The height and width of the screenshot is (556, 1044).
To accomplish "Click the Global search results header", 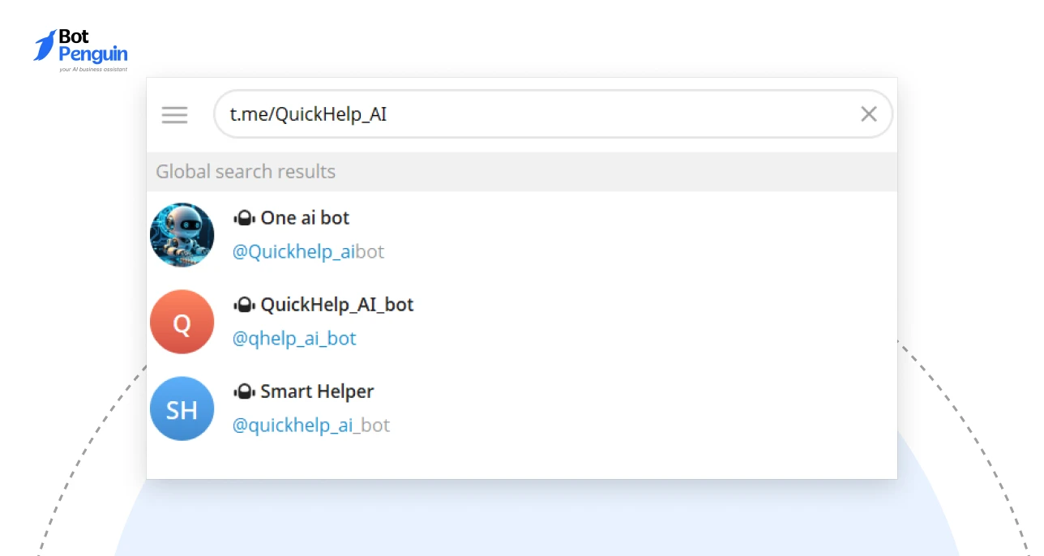I will click(522, 172).
